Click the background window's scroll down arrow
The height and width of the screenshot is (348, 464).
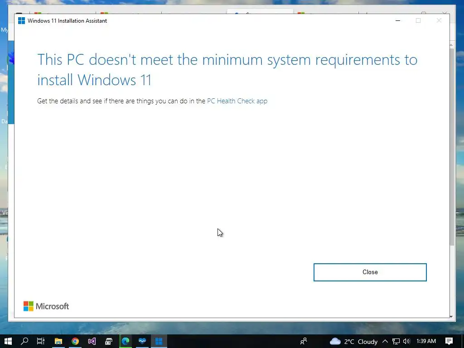point(451,316)
